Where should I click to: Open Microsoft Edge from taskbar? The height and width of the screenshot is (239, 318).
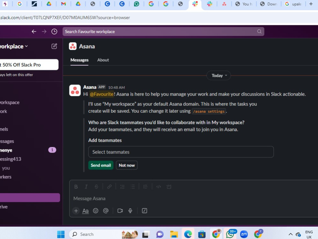pyautogui.click(x=188, y=234)
